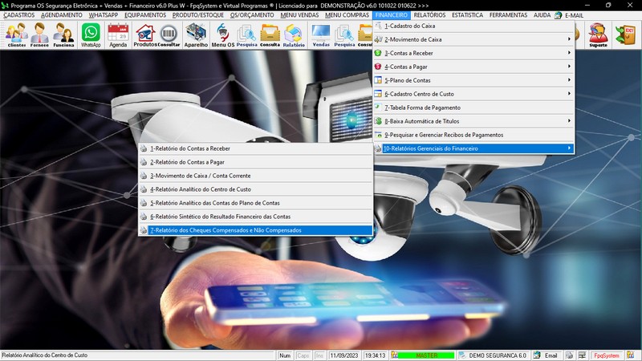Open the RELATÓRIOS menu
Image resolution: width=642 pixels, height=361 pixels.
click(x=429, y=15)
